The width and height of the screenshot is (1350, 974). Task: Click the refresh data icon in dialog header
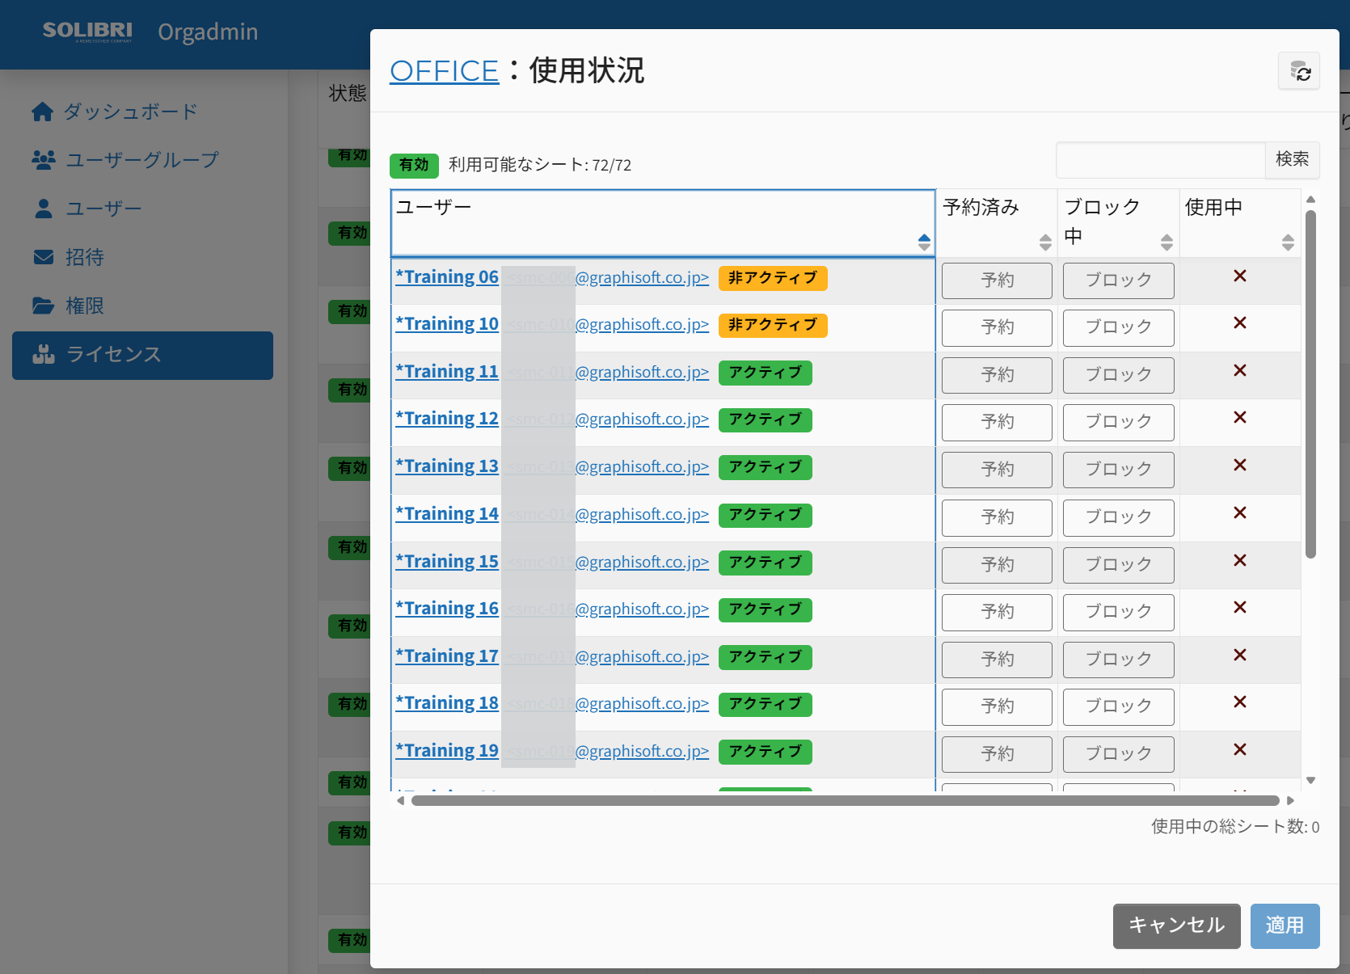tap(1299, 71)
